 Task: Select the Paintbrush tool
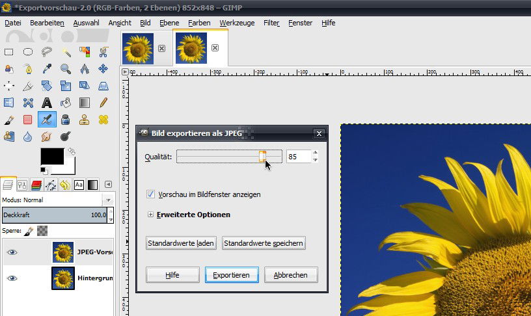point(9,120)
